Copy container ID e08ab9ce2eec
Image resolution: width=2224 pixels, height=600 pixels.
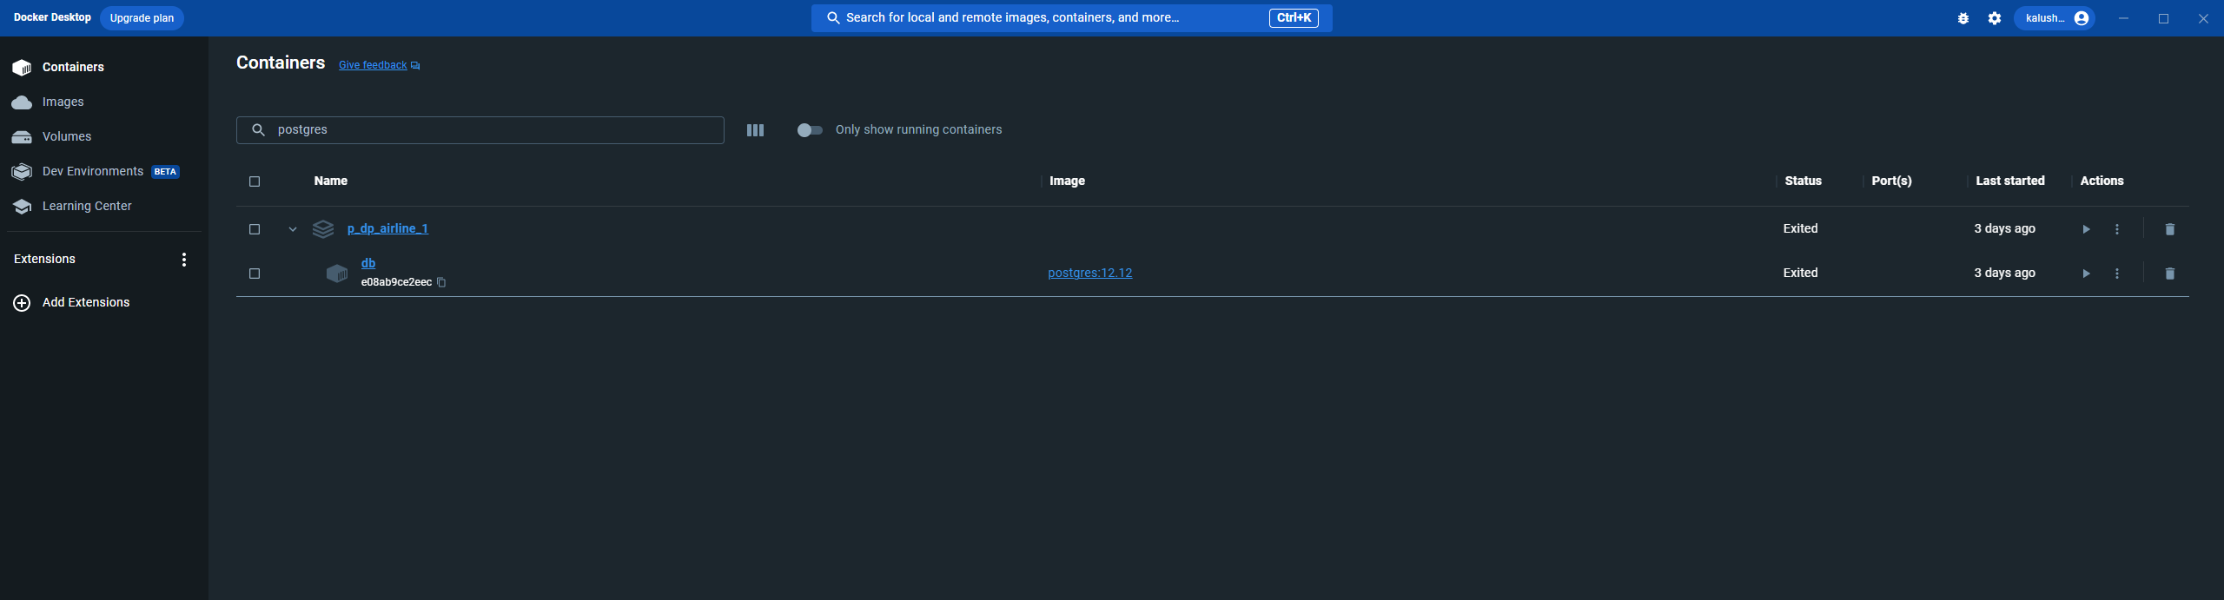point(441,282)
